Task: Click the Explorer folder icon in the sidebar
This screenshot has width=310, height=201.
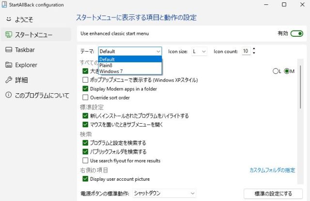Action: pyautogui.click(x=9, y=65)
